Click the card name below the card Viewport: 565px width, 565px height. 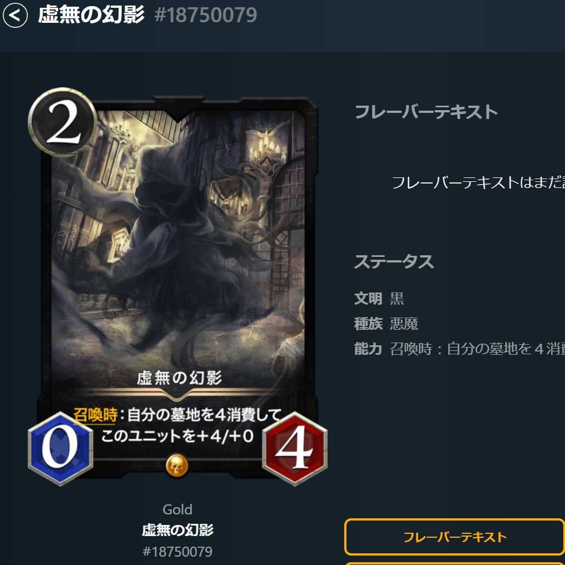coord(177,530)
